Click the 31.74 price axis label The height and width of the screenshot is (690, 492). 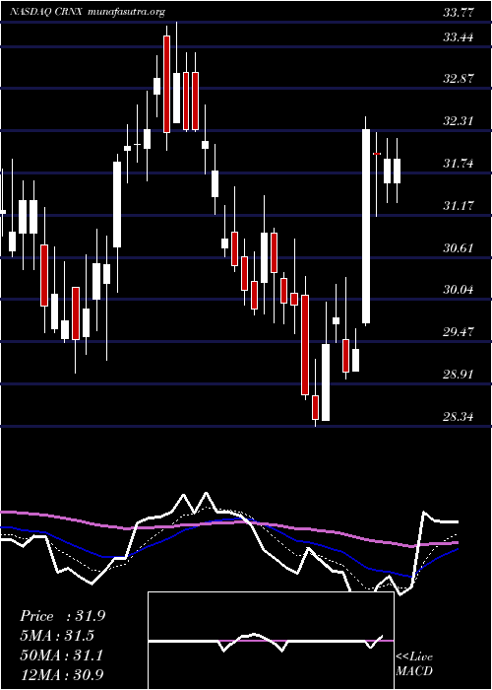click(x=459, y=164)
